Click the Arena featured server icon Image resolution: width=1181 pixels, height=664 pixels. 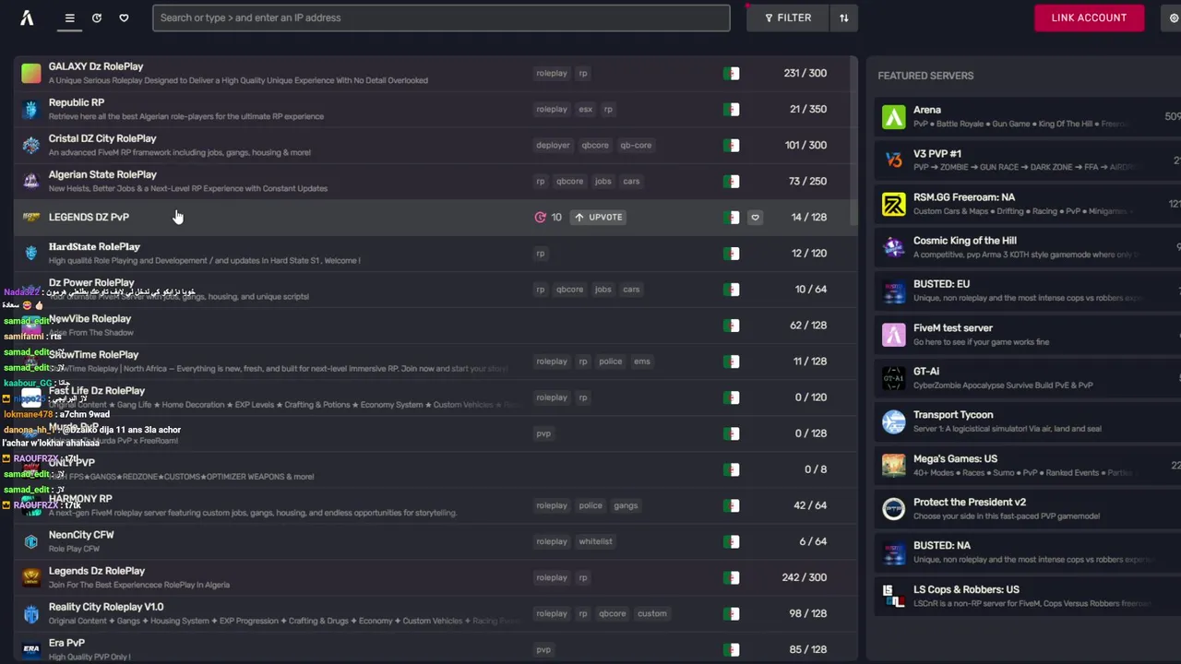(893, 116)
